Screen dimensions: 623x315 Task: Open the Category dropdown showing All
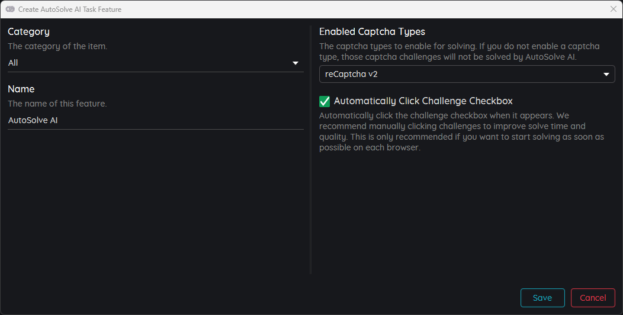point(155,63)
